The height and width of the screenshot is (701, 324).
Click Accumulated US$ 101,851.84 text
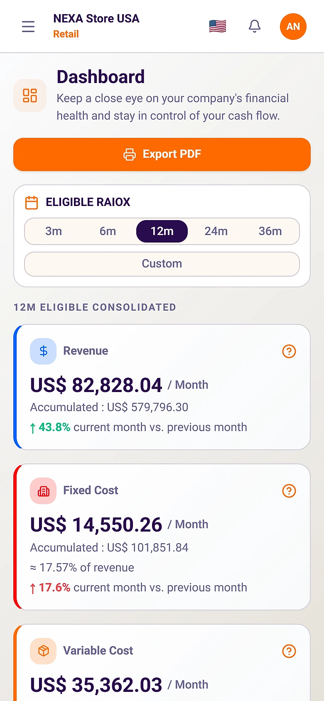click(109, 548)
